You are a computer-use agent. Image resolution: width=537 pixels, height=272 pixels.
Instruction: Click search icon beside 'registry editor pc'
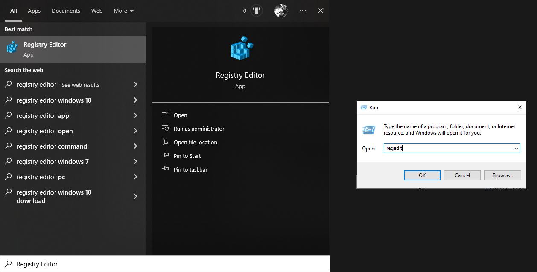8,177
